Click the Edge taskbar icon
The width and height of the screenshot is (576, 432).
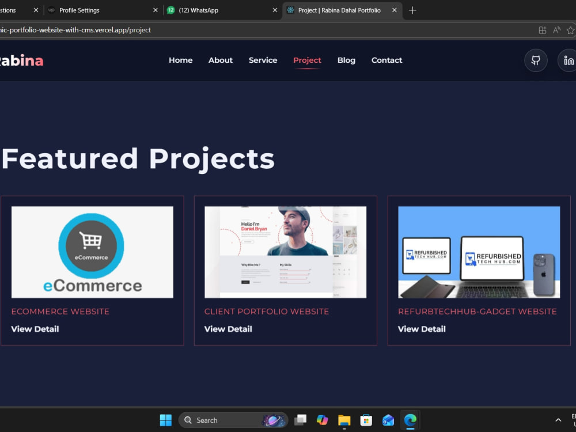(x=410, y=420)
